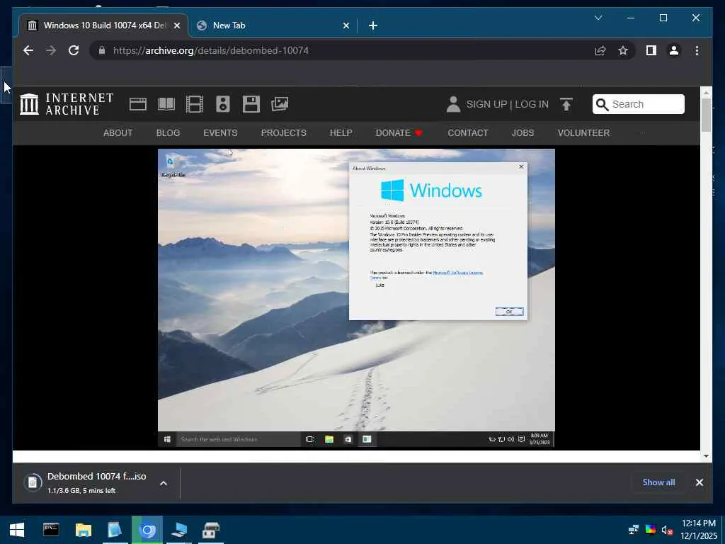Image resolution: width=725 pixels, height=544 pixels.
Task: Open Command Prompt from the taskbar
Action: point(51,530)
